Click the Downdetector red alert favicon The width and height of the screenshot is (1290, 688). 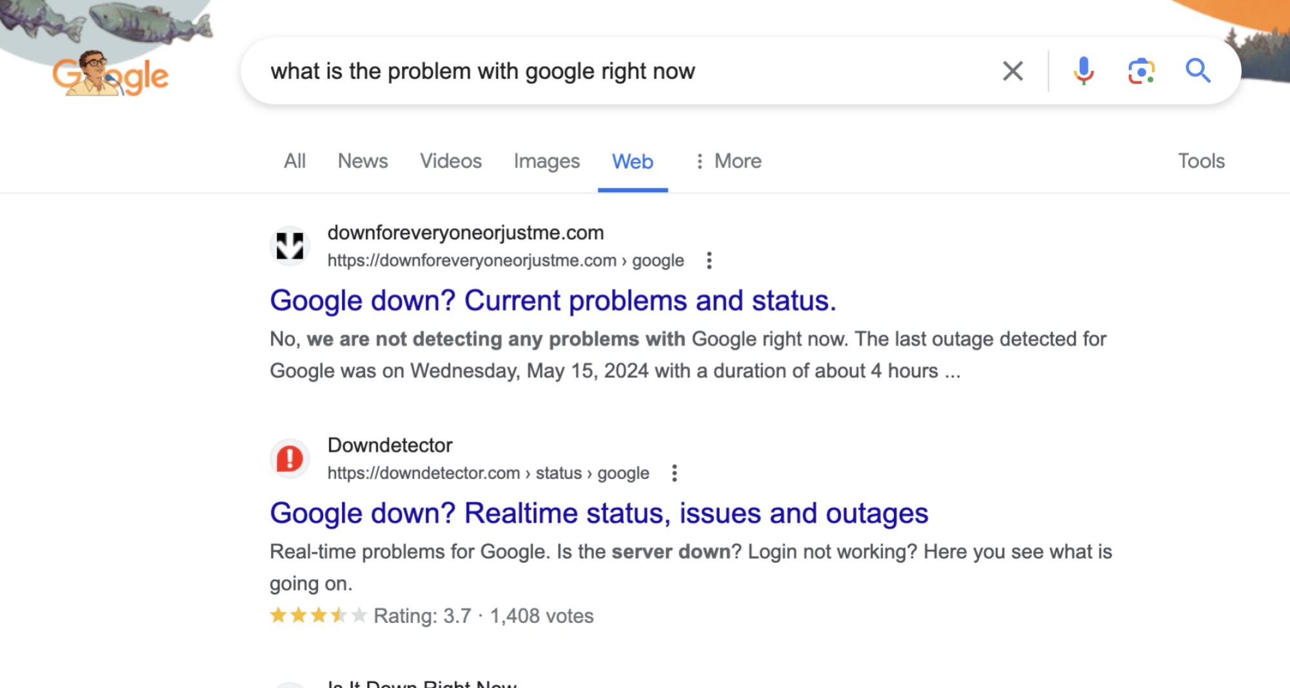pos(290,458)
